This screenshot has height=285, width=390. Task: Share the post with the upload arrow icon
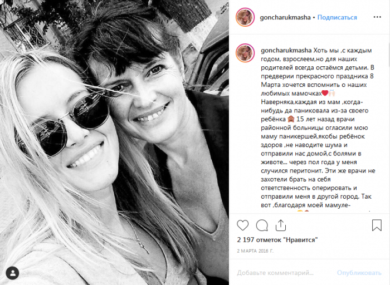pyautogui.click(x=281, y=225)
